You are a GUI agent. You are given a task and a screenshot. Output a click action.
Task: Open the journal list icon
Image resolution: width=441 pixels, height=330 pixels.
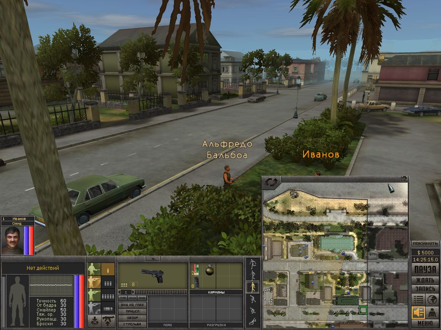[418, 299]
